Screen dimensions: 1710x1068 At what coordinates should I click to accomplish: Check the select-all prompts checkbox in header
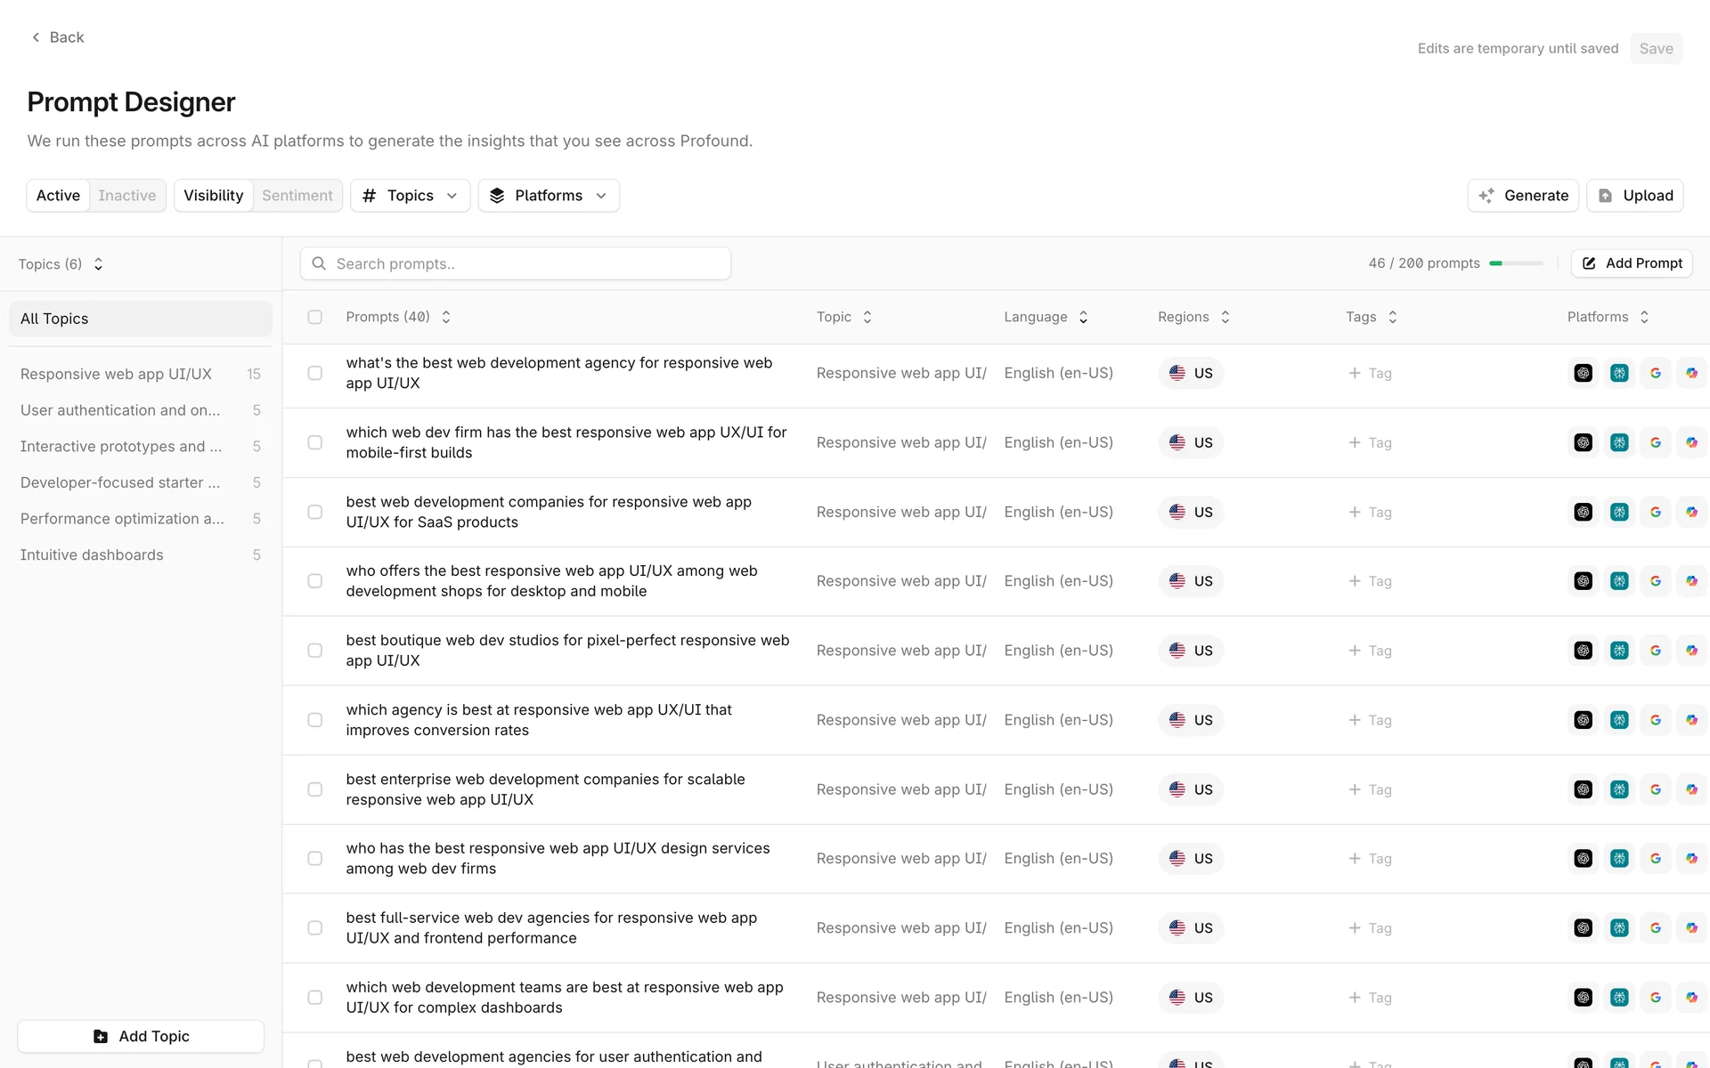(315, 317)
